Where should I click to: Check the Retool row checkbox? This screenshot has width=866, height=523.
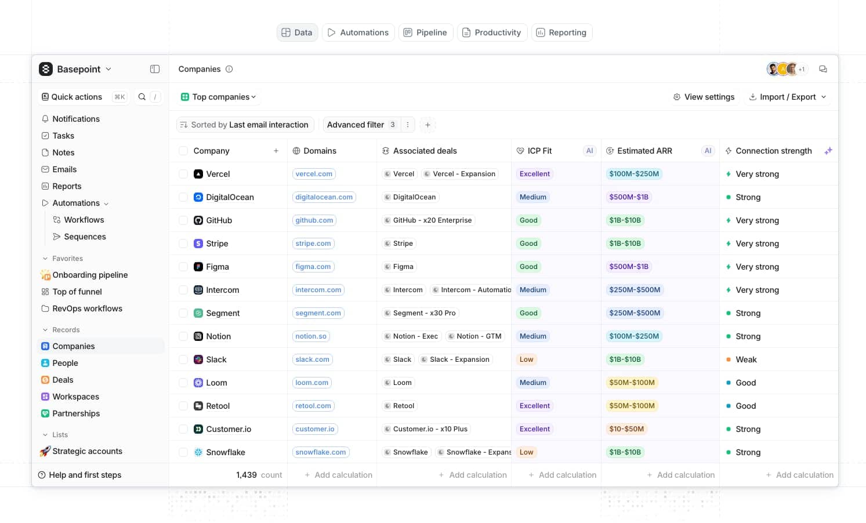183,406
